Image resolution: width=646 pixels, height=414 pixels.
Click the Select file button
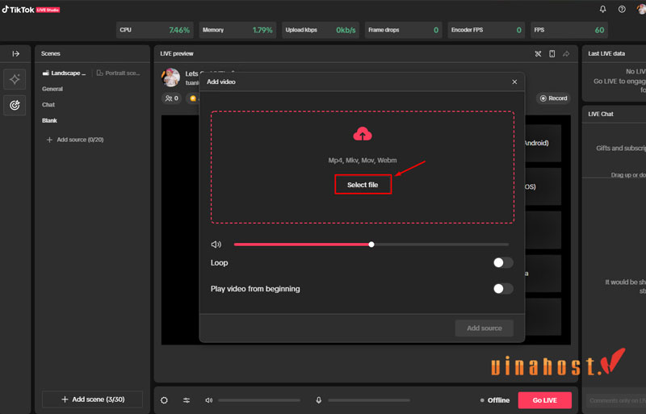(363, 185)
